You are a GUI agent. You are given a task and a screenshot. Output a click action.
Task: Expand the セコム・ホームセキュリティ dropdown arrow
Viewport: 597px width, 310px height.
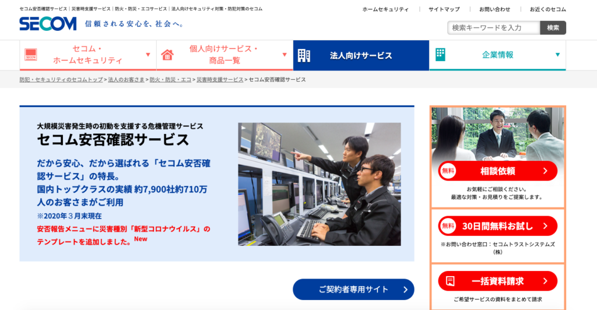(x=148, y=55)
